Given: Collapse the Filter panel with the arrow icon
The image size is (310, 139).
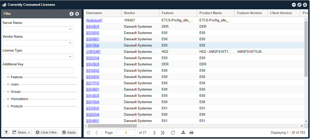Looking at the screenshot, I should [x=72, y=14].
